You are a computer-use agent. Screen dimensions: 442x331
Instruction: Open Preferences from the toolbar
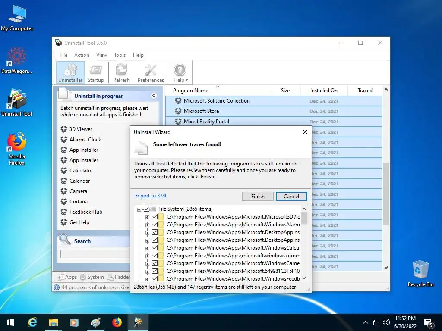pos(151,72)
